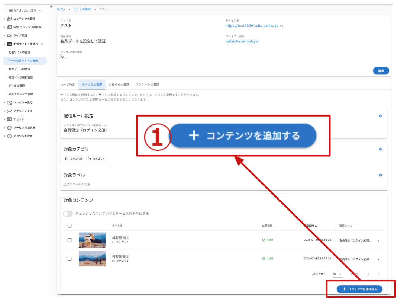Click the 検証動画② thumbnail image
Image resolution: width=404 pixels, height=303 pixels.
pos(92,259)
